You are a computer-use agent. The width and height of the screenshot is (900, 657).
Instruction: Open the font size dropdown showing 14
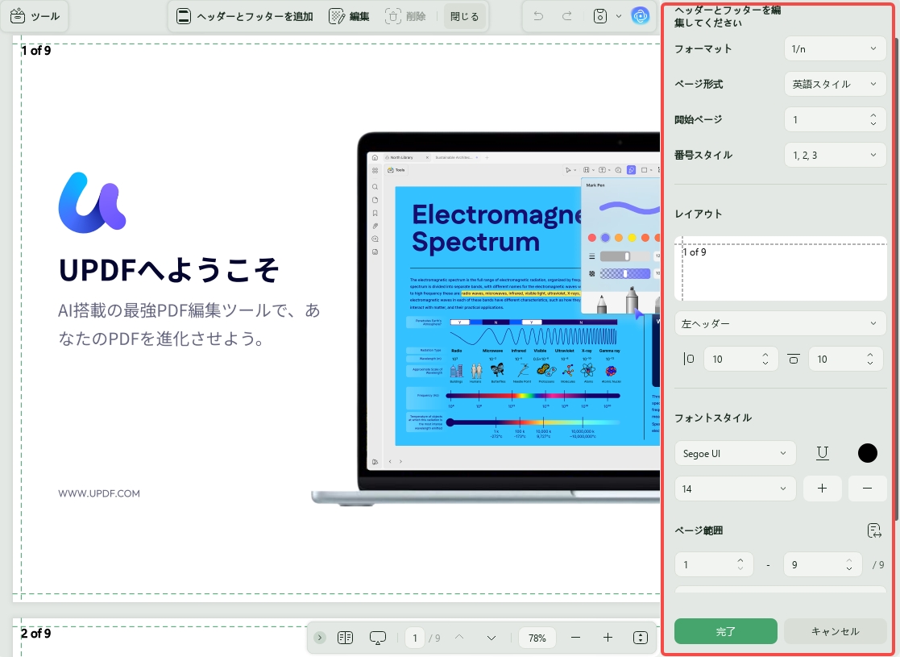click(735, 489)
